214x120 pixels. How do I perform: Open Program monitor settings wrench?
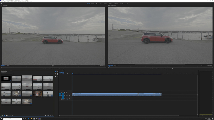[x=207, y=65]
